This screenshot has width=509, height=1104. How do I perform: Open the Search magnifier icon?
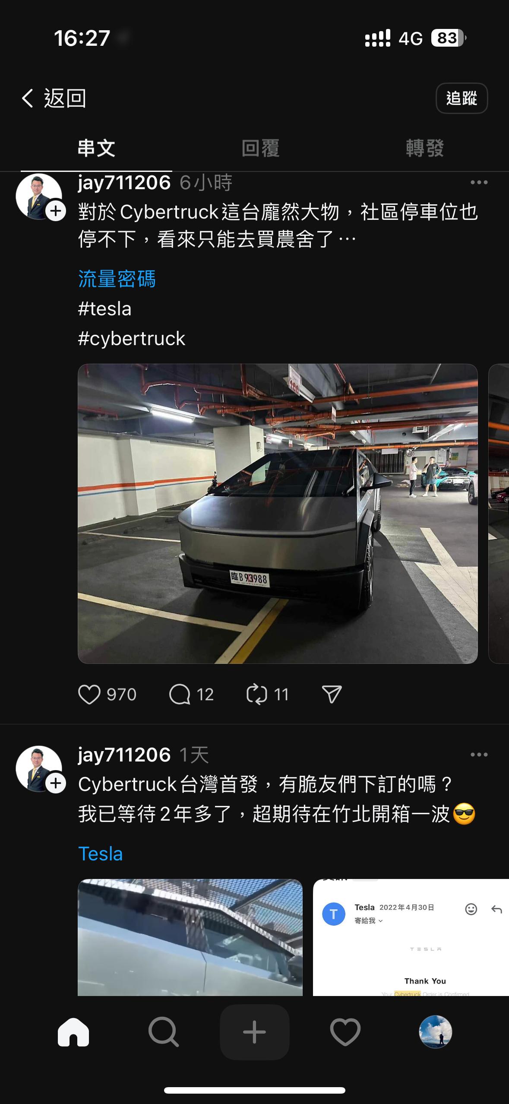point(164,1032)
